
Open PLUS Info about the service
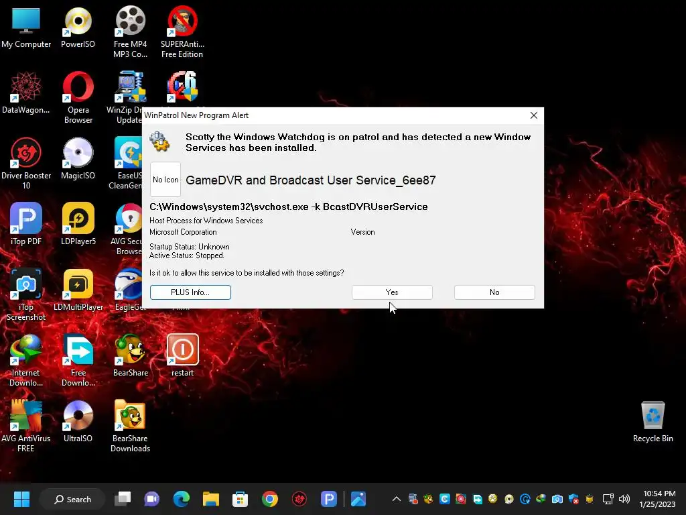190,292
